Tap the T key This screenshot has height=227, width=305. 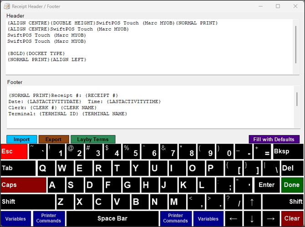click(x=122, y=168)
